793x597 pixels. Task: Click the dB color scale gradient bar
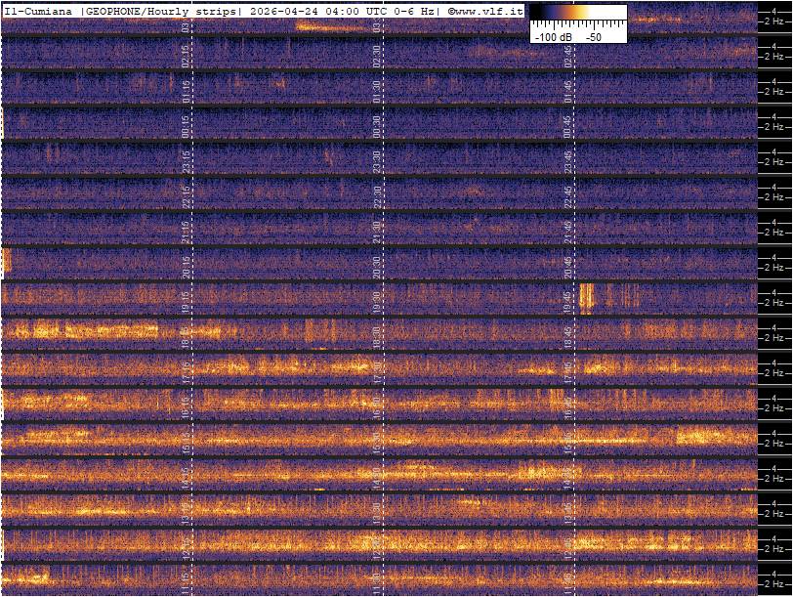(x=578, y=15)
